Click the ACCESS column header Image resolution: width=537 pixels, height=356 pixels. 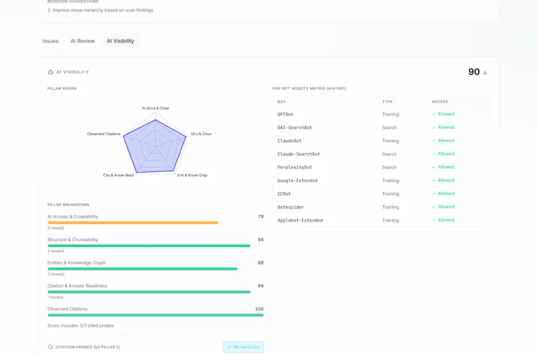click(x=440, y=102)
